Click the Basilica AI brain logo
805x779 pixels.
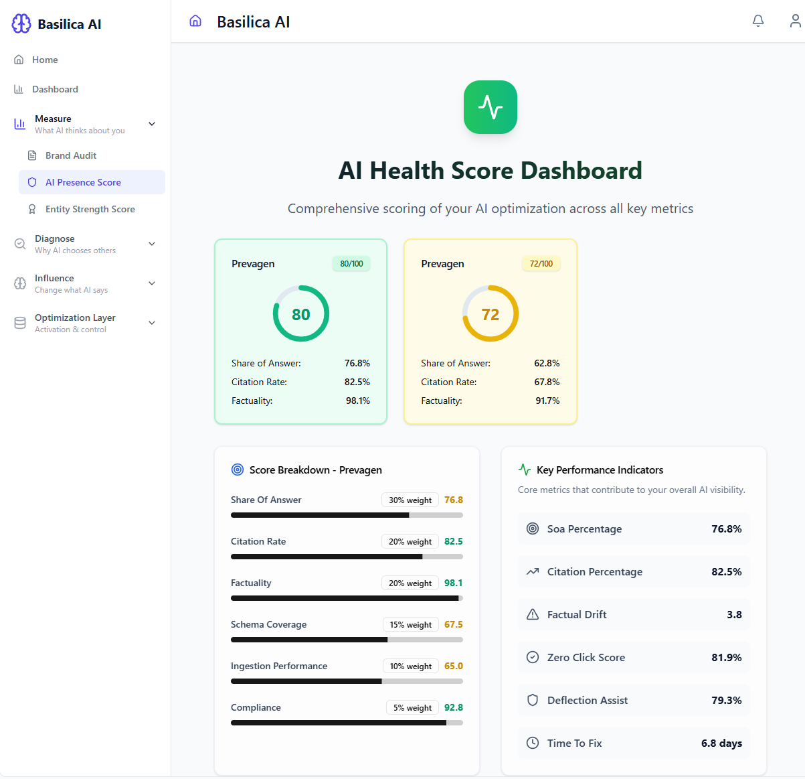tap(21, 23)
